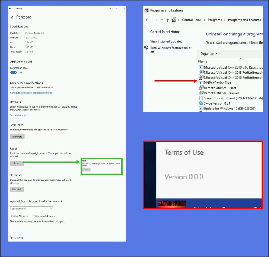269x257 pixels.
Task: Click the Settings back arrow icon
Action: [10, 9]
